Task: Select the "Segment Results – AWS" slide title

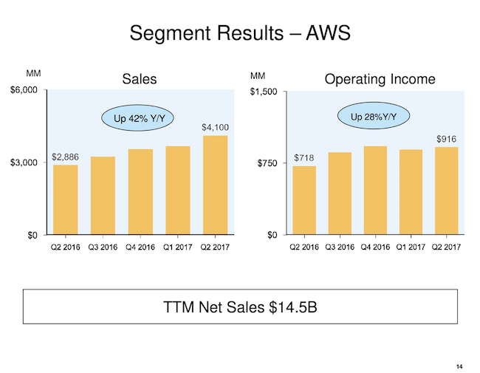Action: point(239,33)
